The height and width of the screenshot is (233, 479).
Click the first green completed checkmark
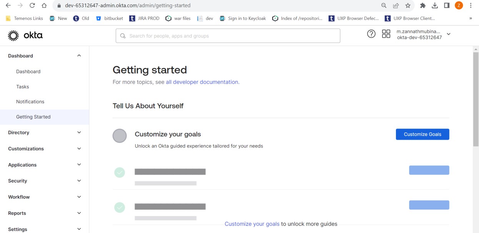click(x=120, y=172)
